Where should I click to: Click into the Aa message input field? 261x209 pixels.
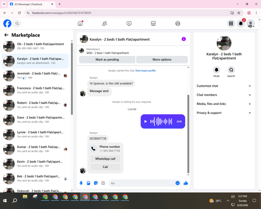142,183
